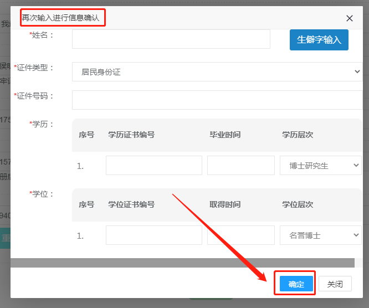Click the 毕业时间 column header
The image size is (369, 308).
[x=224, y=135]
